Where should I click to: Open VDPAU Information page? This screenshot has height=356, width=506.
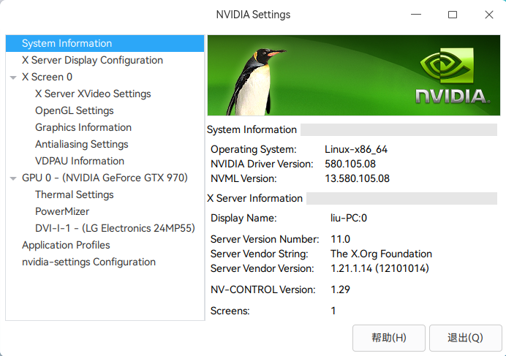80,161
